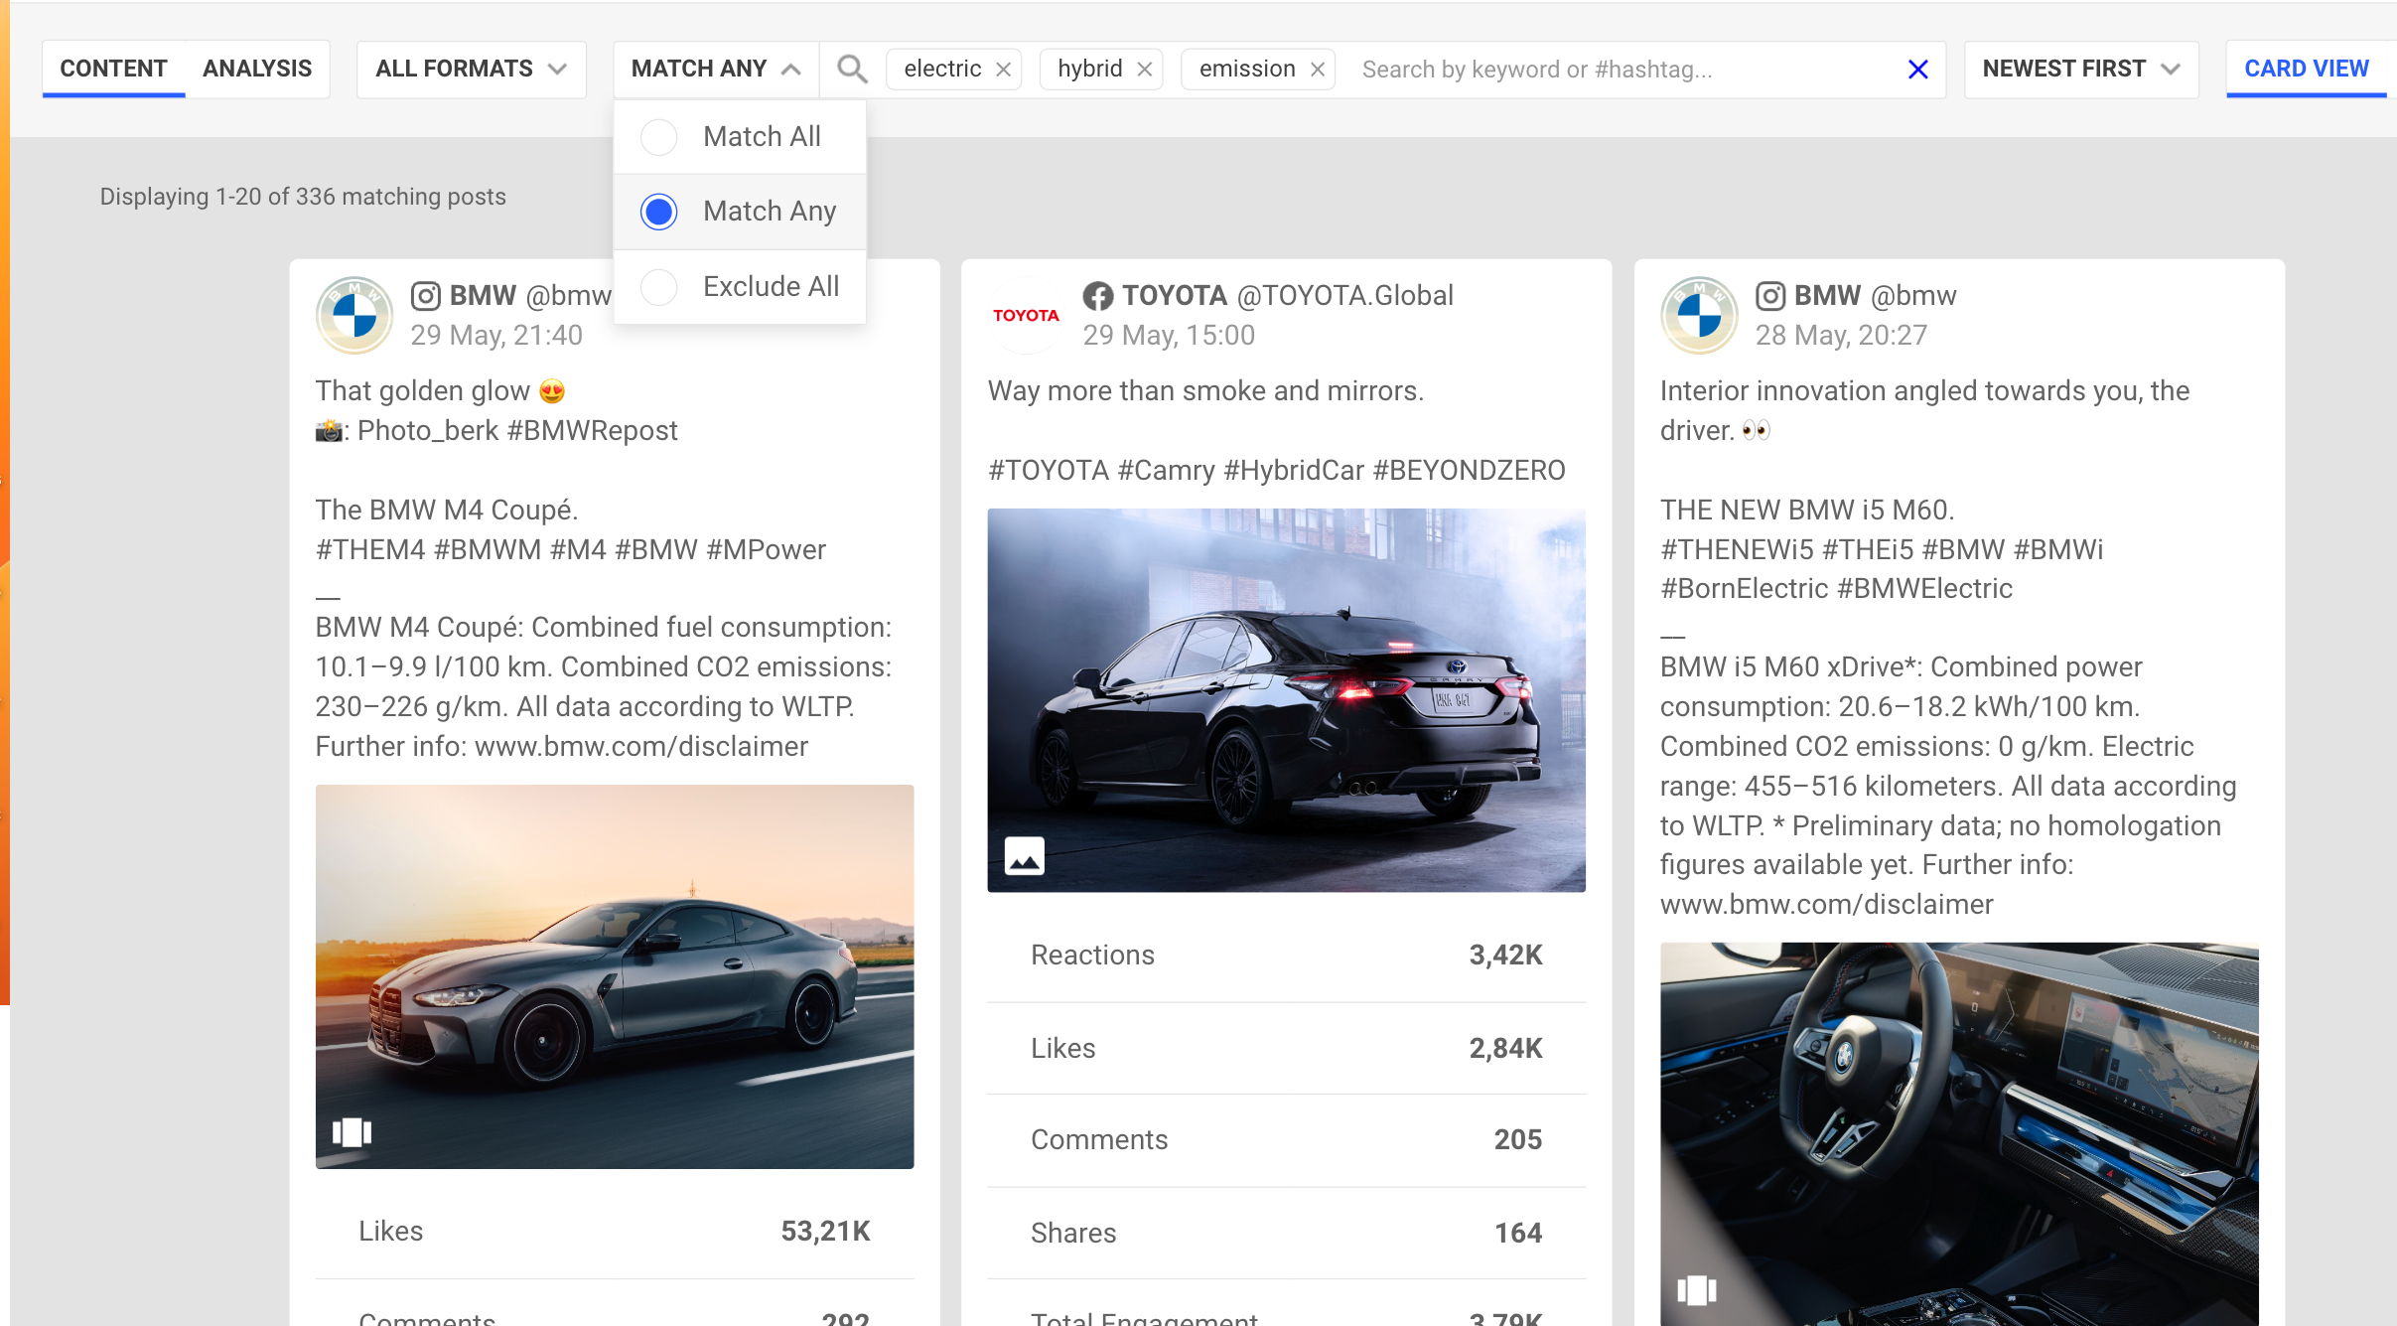This screenshot has height=1326, width=2397.
Task: Open the BMW M4 Coupé photo
Action: [x=615, y=976]
